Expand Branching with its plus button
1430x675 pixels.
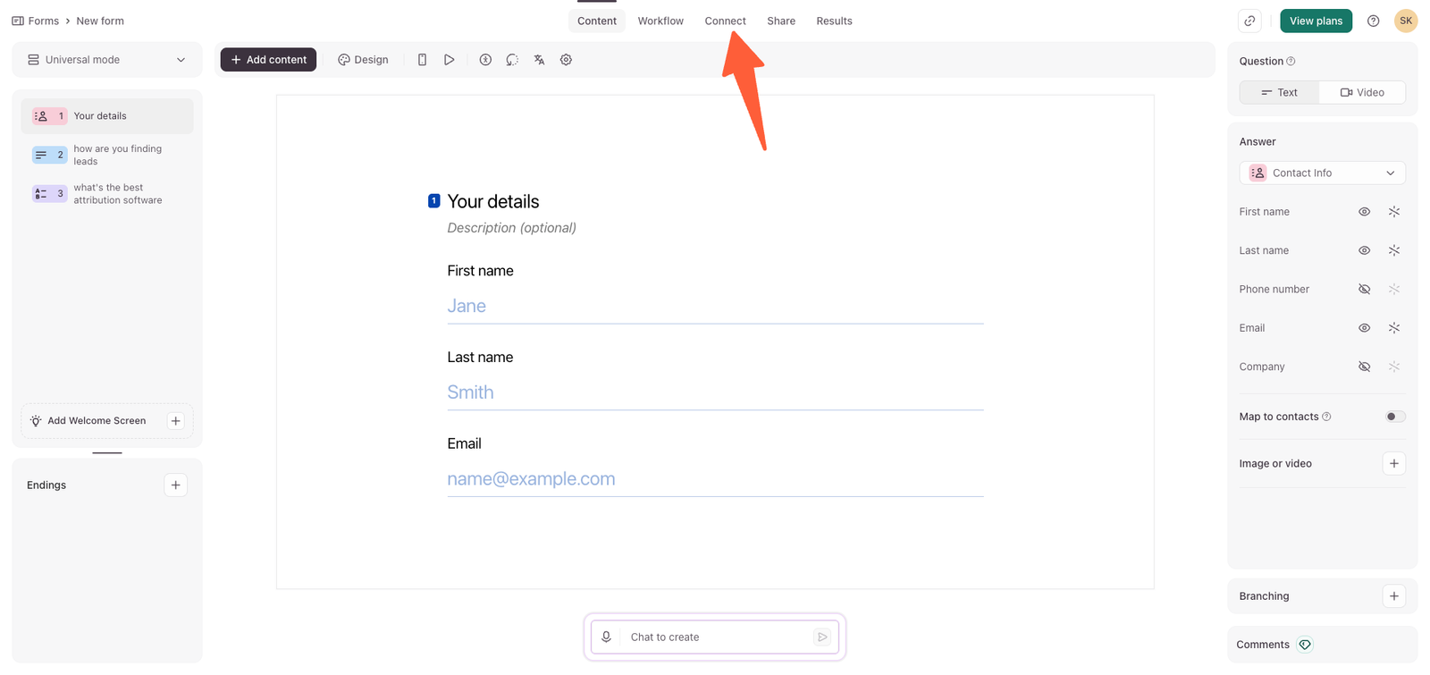[1394, 596]
